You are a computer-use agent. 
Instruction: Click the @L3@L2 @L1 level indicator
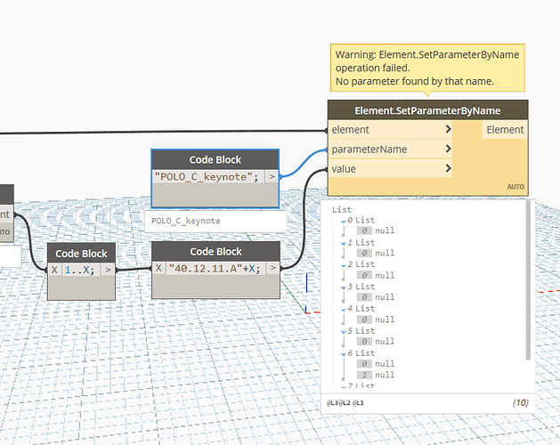tap(345, 403)
